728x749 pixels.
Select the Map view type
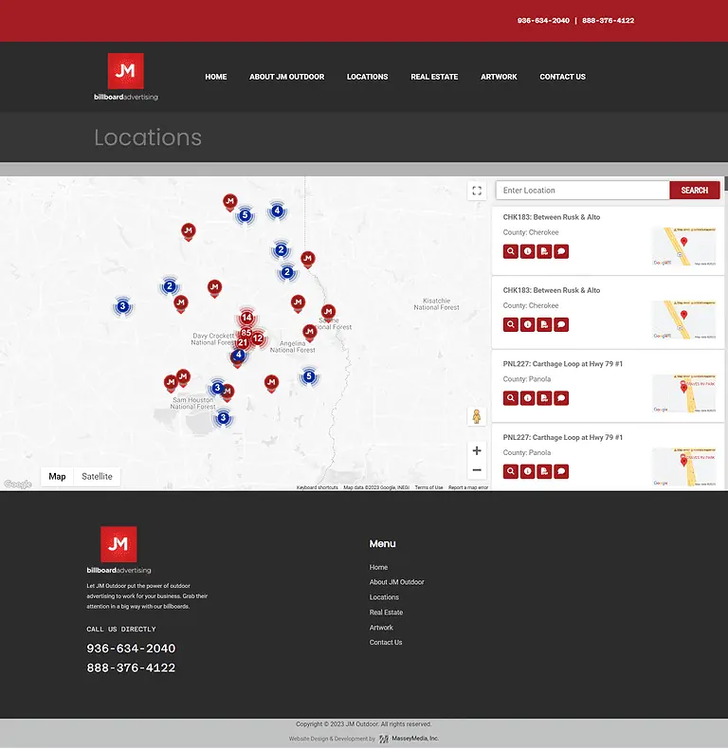pyautogui.click(x=58, y=476)
